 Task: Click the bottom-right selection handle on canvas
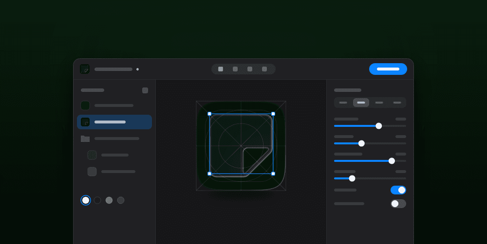pos(273,174)
